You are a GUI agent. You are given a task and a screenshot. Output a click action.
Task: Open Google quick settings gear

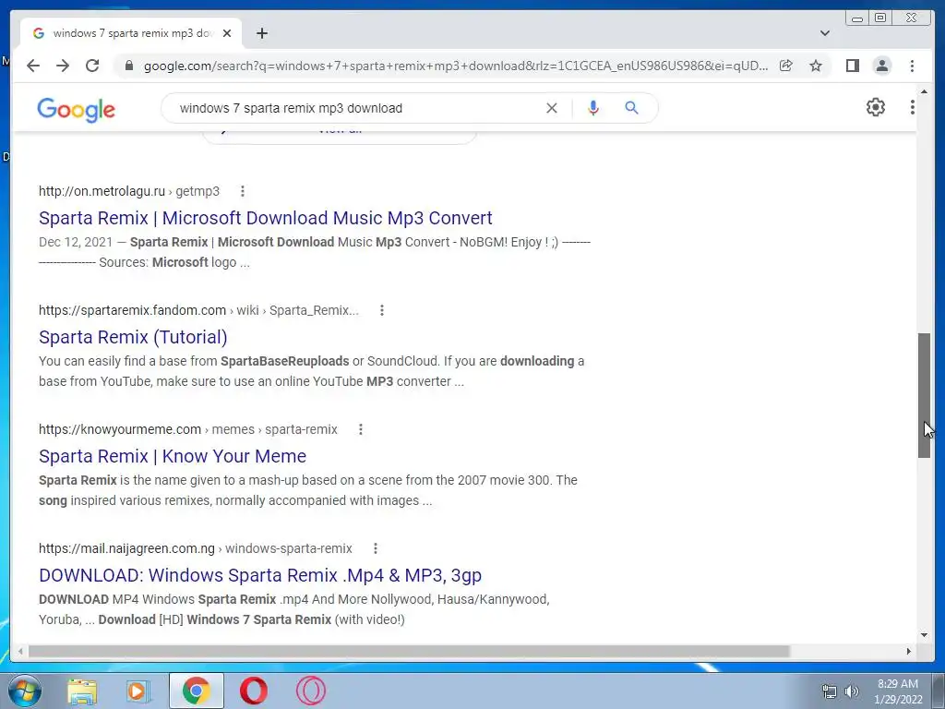[875, 107]
